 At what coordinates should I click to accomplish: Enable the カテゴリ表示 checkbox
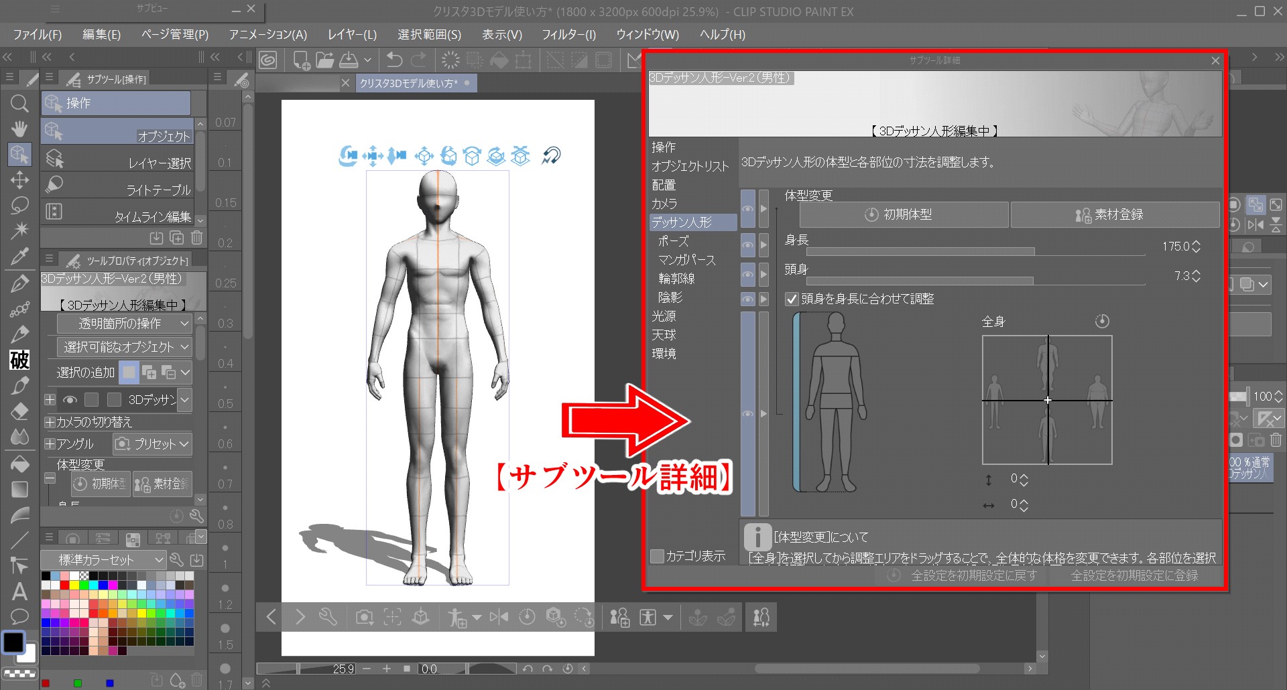658,556
